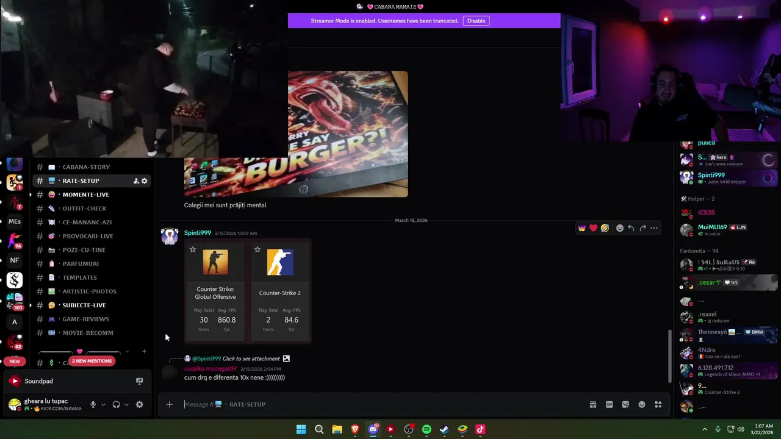Image resolution: width=781 pixels, height=439 pixels.
Task: Click the Windows Start button
Action: 301,429
